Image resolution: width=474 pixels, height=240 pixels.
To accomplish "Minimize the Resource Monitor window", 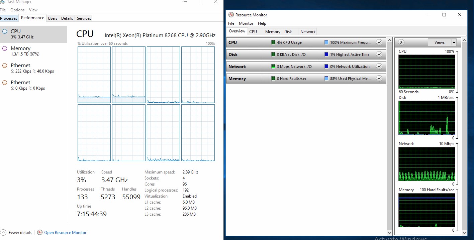I will (429, 15).
